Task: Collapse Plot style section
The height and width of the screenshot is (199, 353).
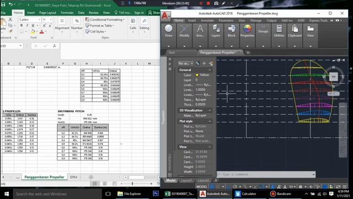Action: point(210,122)
